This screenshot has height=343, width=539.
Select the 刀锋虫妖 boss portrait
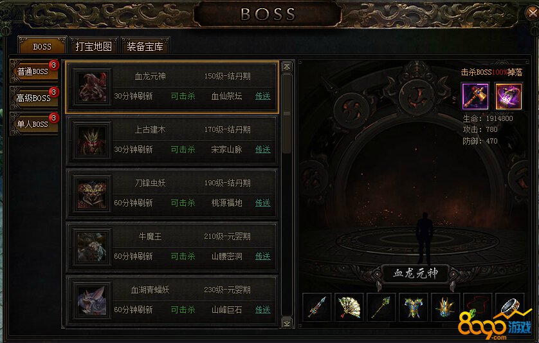click(x=92, y=194)
